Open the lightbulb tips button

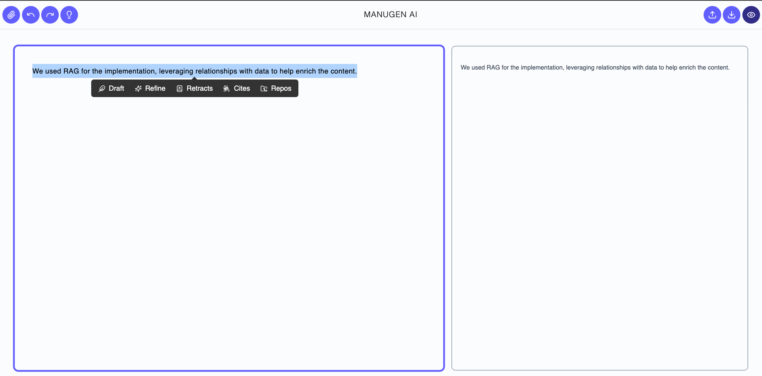(x=69, y=15)
